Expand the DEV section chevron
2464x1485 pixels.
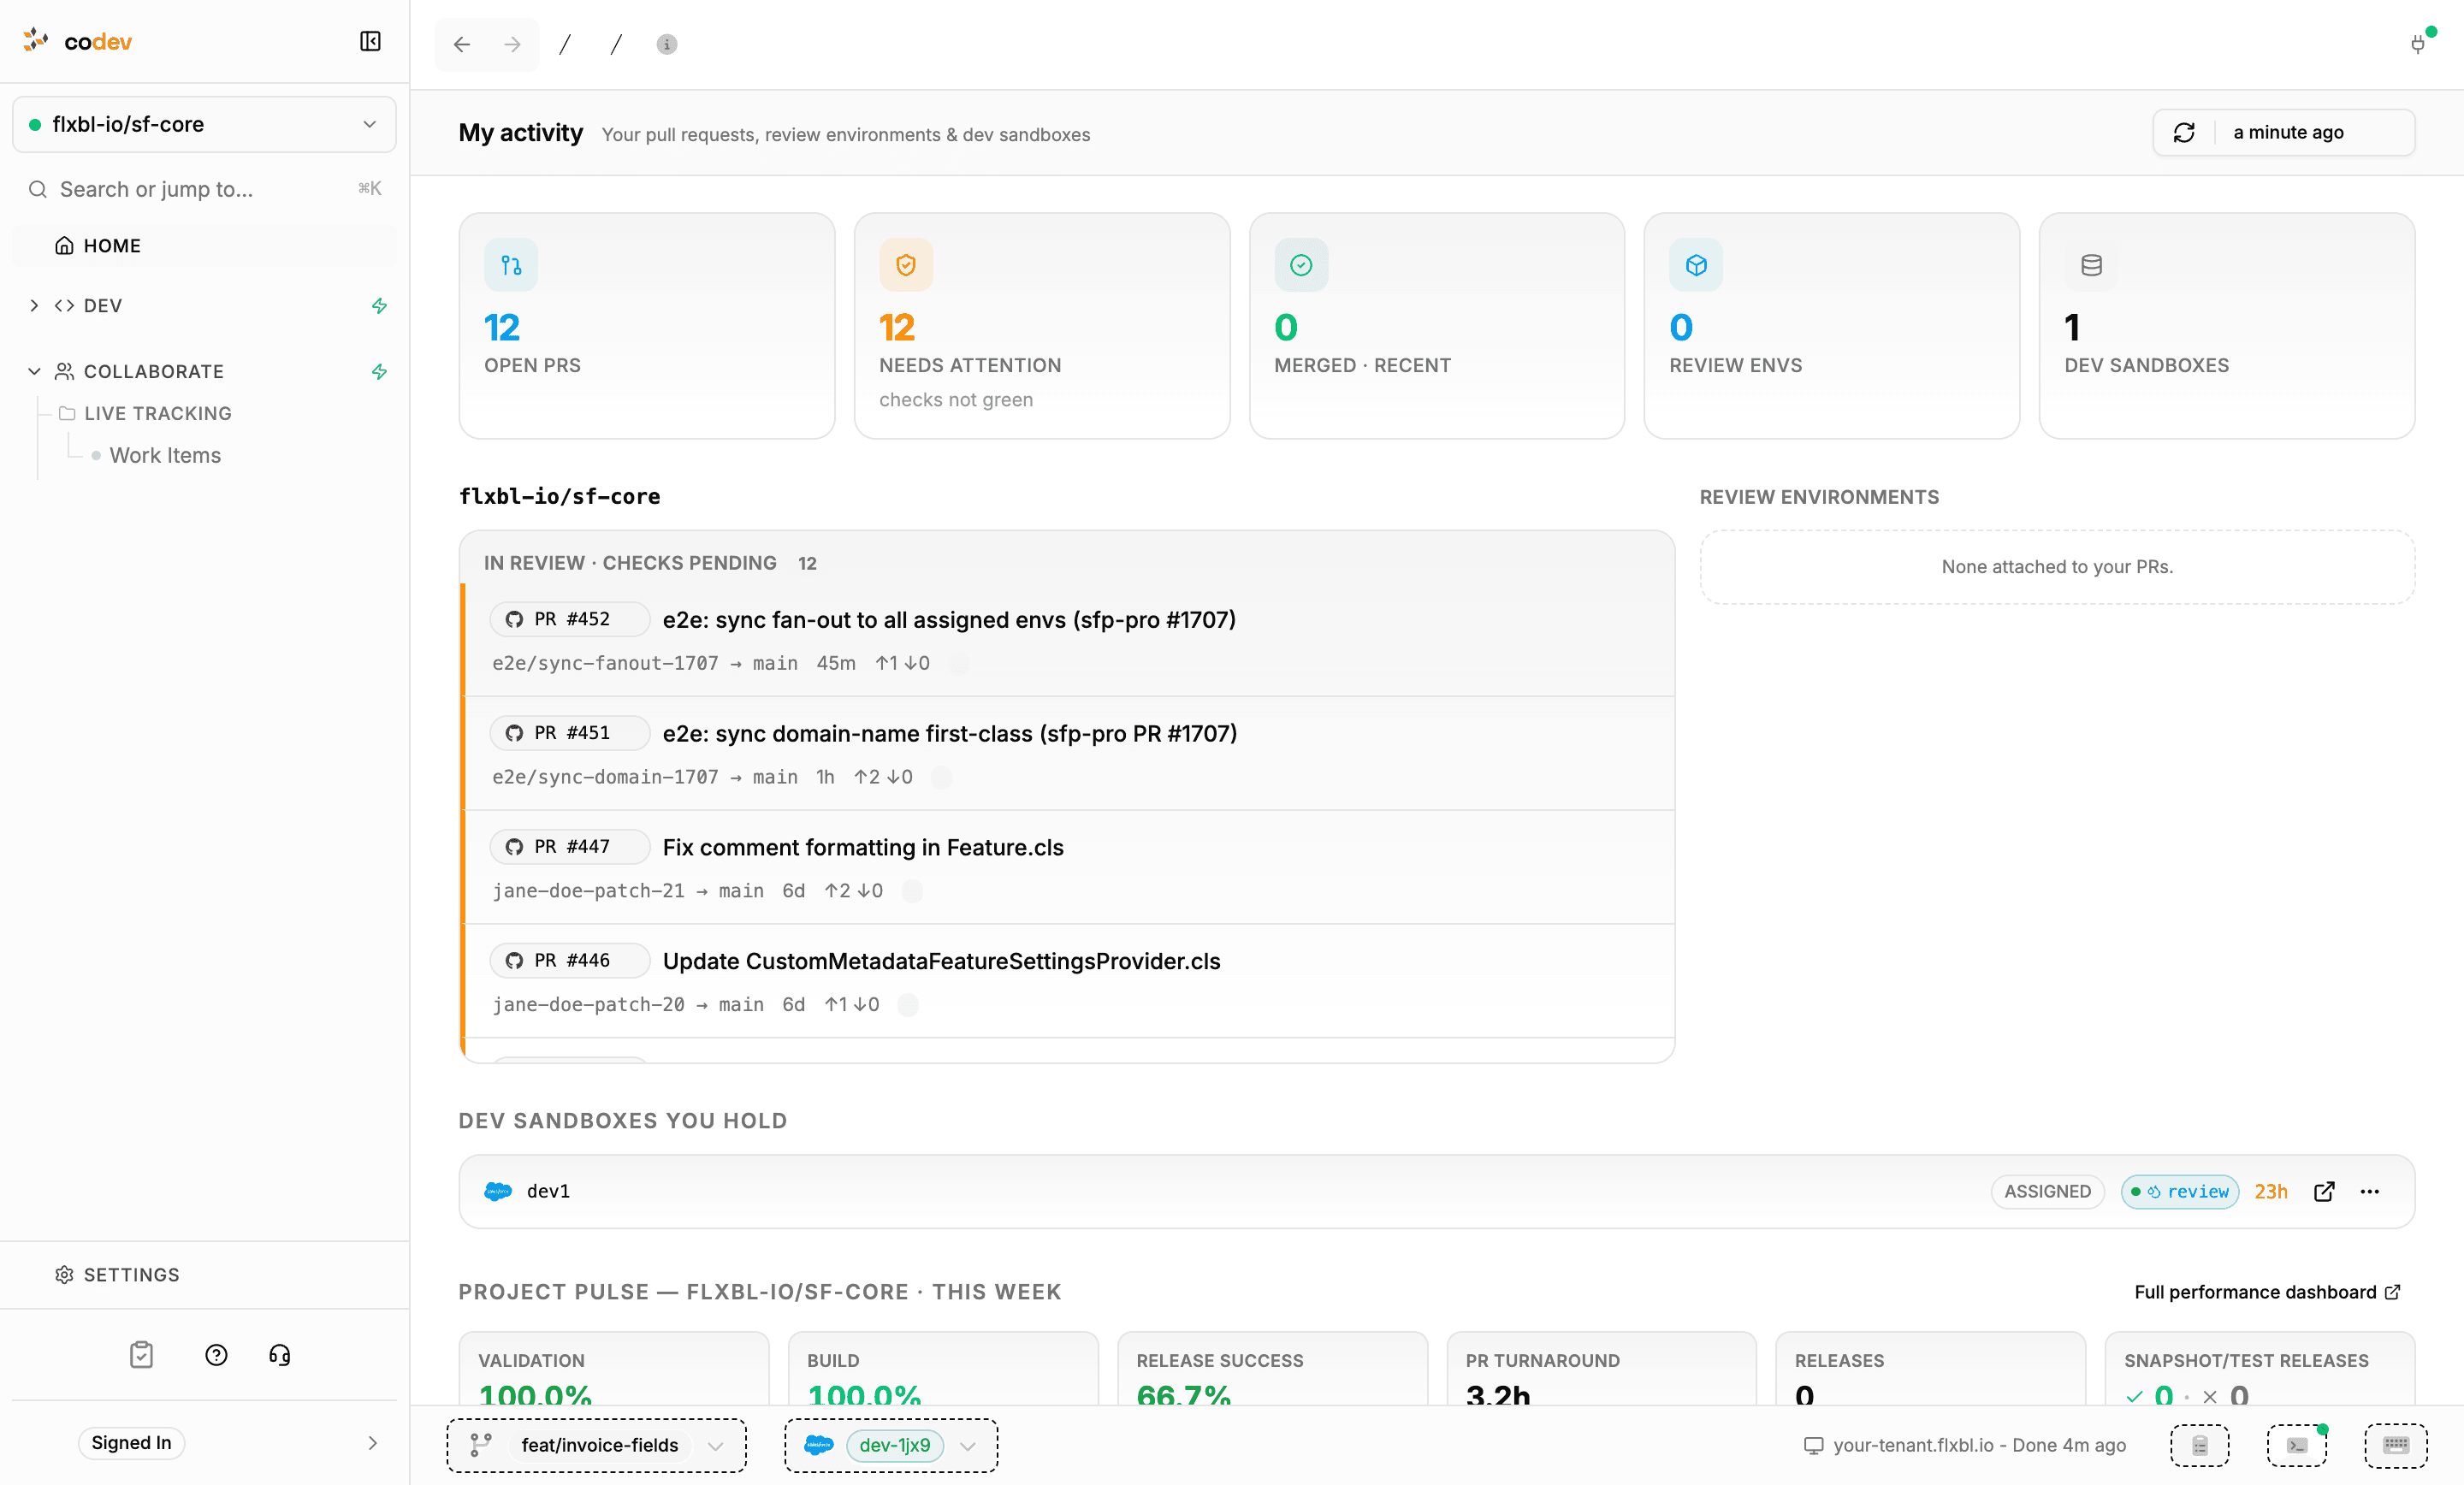34,305
